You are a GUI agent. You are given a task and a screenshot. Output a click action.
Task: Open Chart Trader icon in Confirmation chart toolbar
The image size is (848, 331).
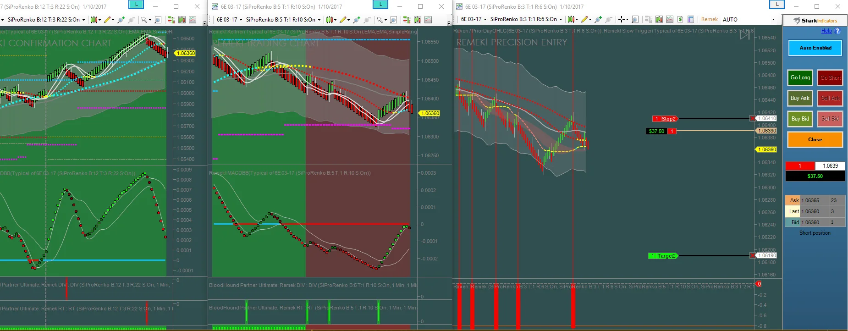[171, 20]
